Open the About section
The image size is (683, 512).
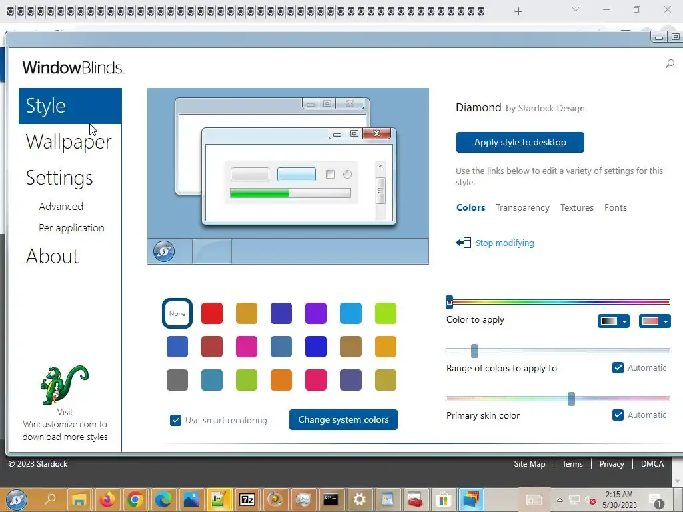[52, 256]
